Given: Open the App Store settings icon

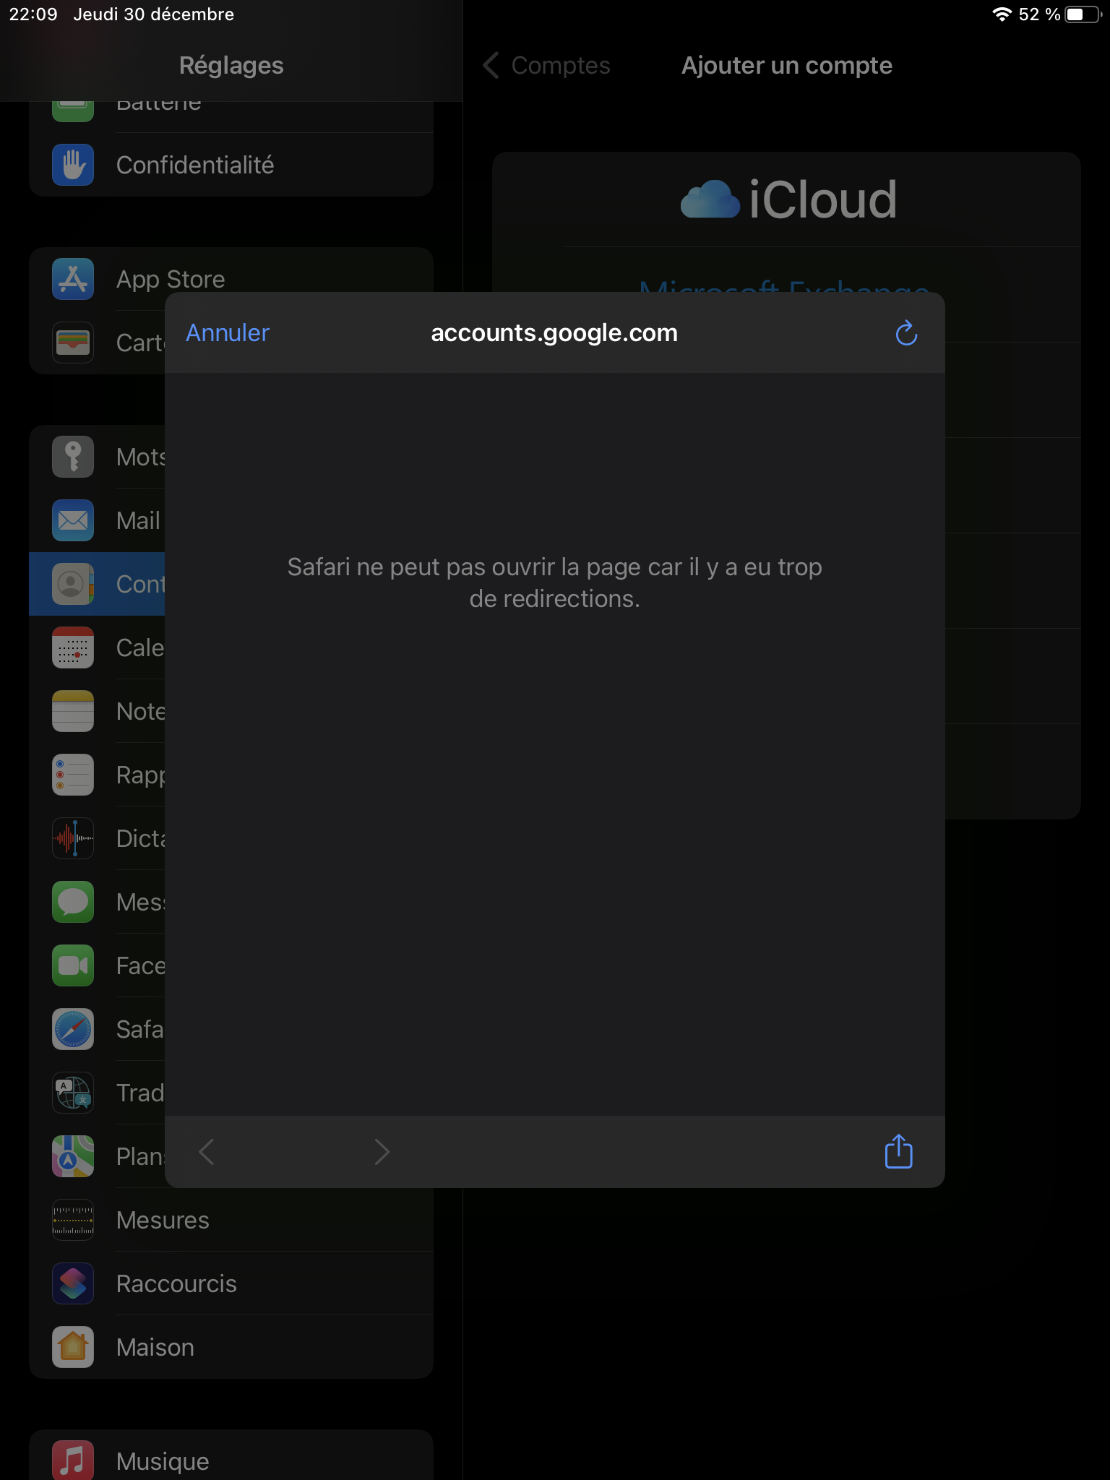Looking at the screenshot, I should click(x=73, y=279).
